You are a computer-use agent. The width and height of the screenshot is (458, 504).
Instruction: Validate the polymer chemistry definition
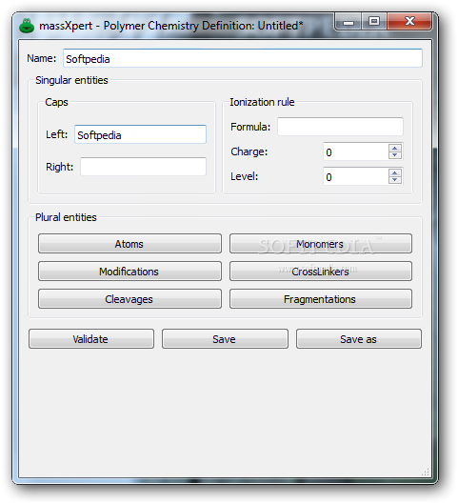pos(91,339)
